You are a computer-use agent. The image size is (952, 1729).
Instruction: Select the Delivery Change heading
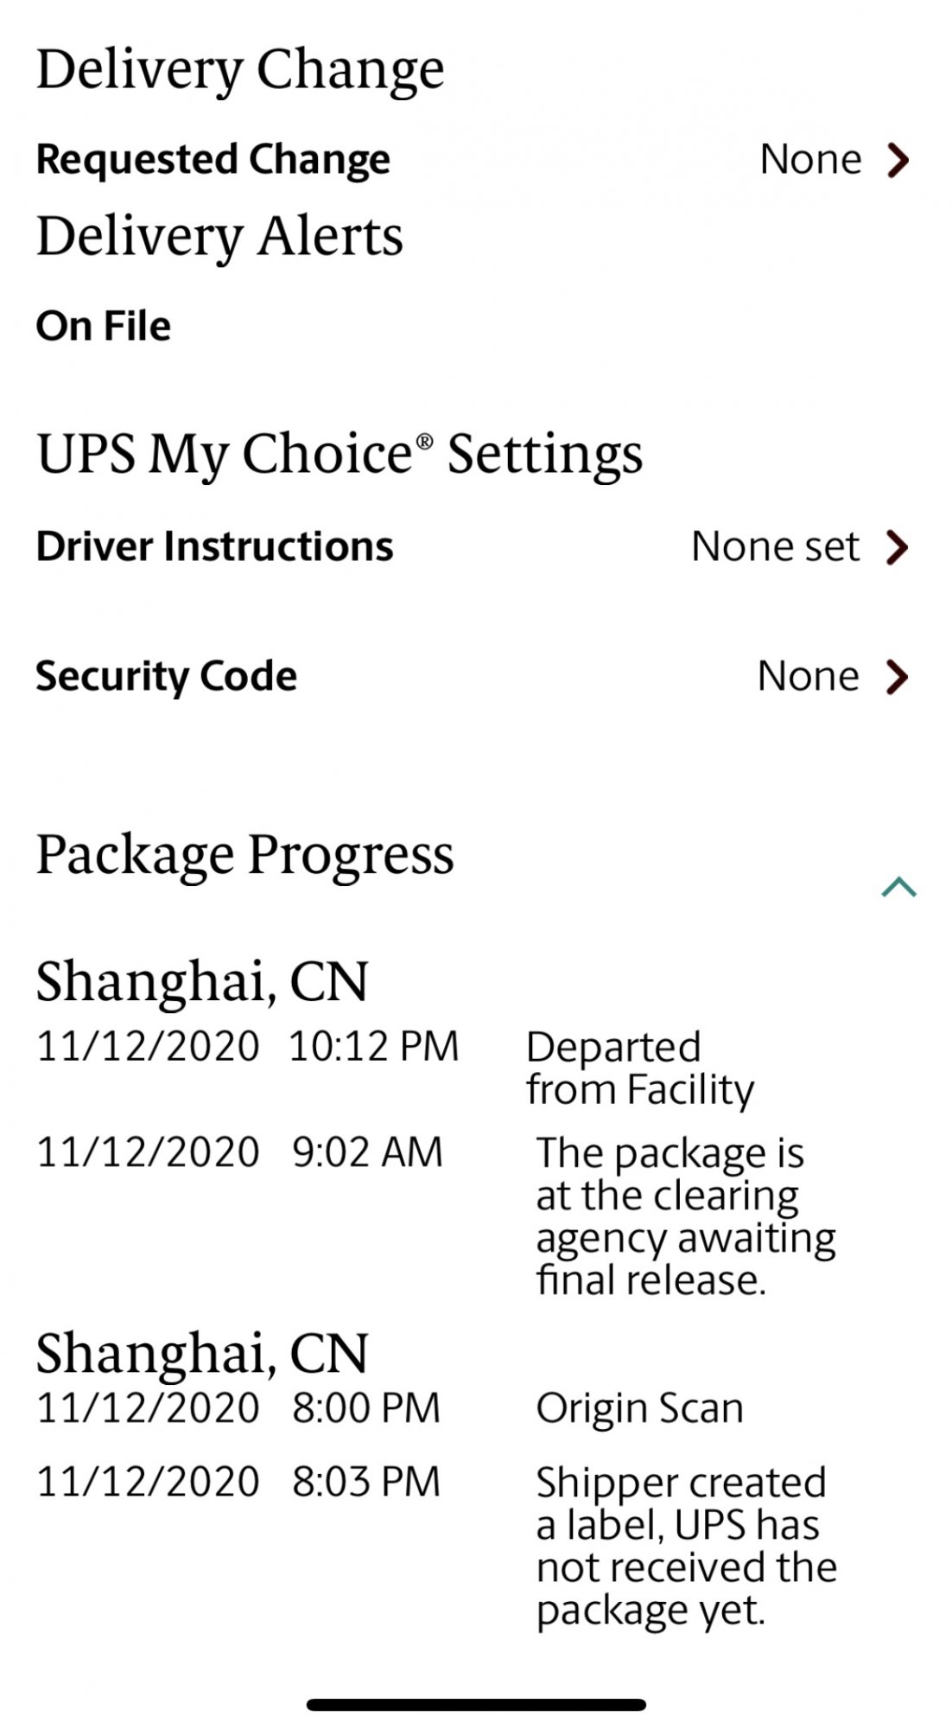click(x=240, y=69)
